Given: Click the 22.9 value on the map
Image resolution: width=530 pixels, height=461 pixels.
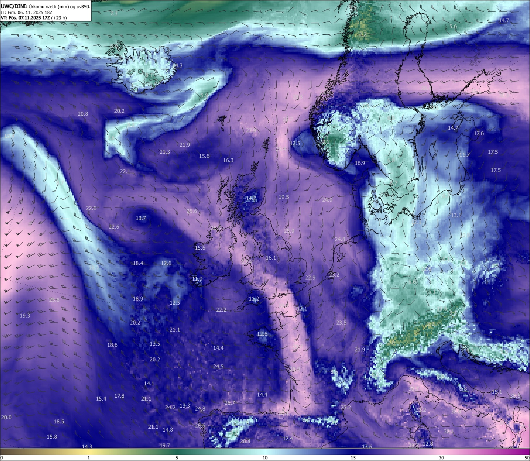Looking at the screenshot, I should [x=310, y=278].
